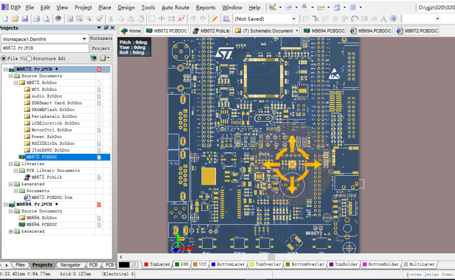
Task: Switch to the Navigator panel tab
Action: tap(70, 265)
